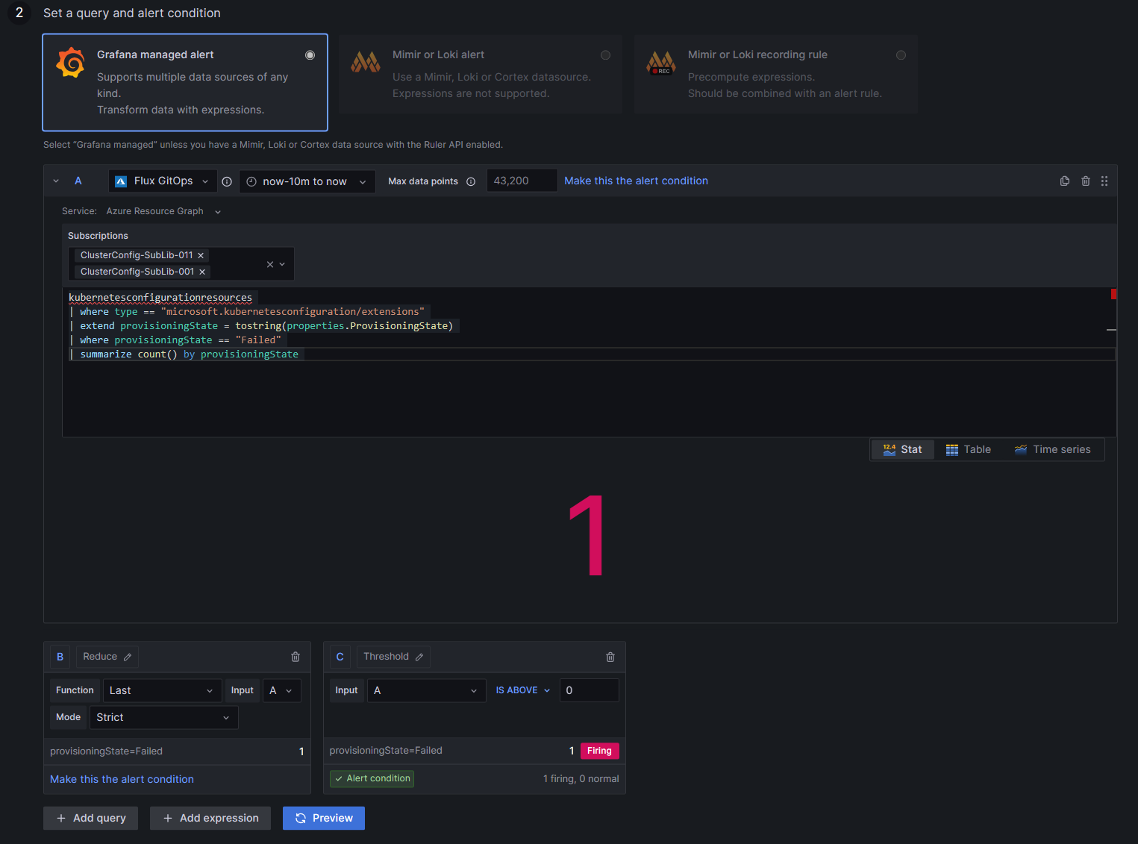This screenshot has height=844, width=1138.
Task: Click the A query reference label
Action: pyautogui.click(x=78, y=181)
